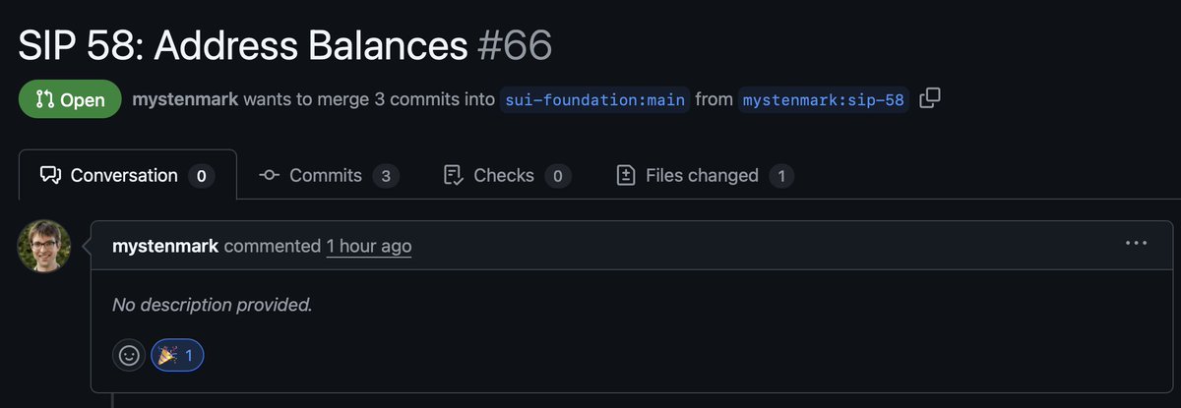Open the Files changed tab

tap(705, 176)
